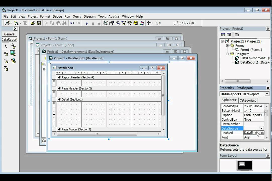The width and height of the screenshot is (272, 181).
Task: Switch to the Alphabetic properties tab
Action: pos(229,100)
